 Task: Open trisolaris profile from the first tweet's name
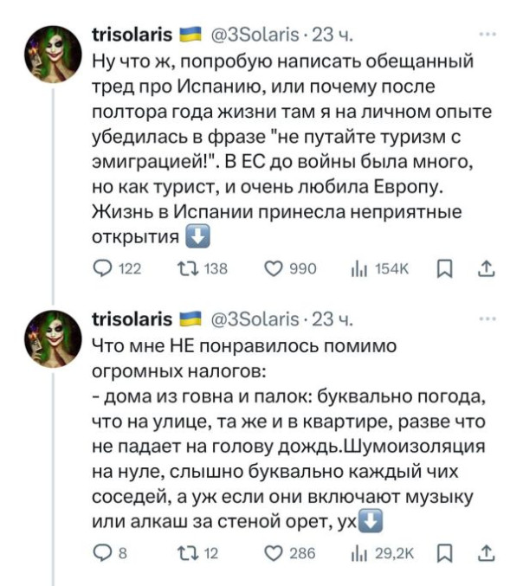click(x=131, y=35)
